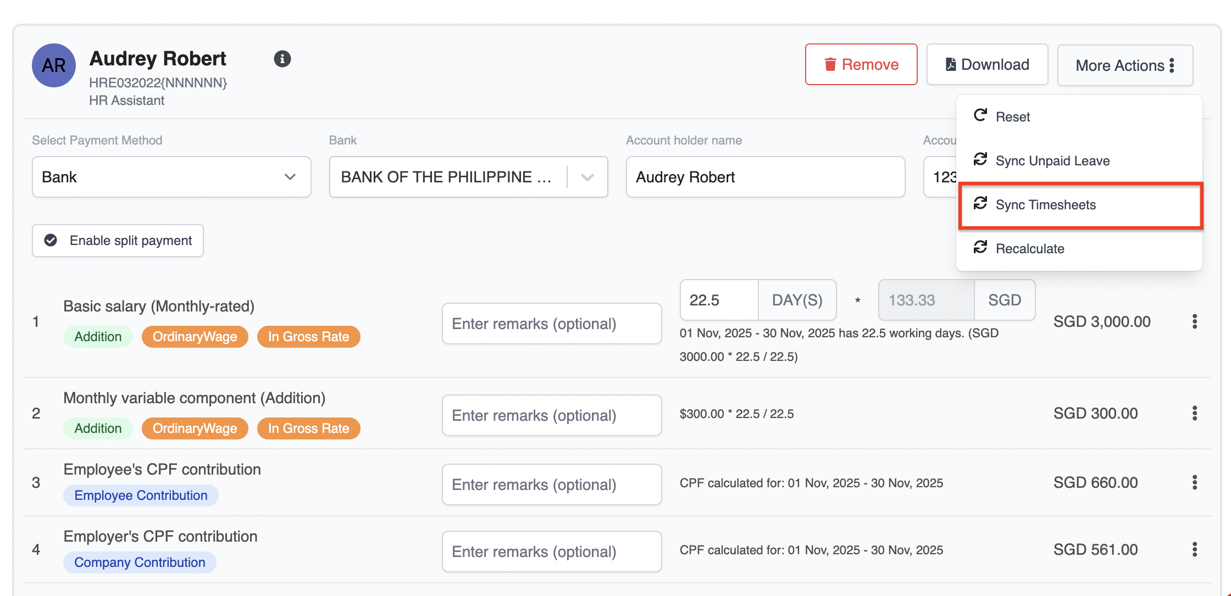Viewport: 1231px width, 596px height.
Task: Toggle the More Actions menu
Action: (x=1124, y=65)
